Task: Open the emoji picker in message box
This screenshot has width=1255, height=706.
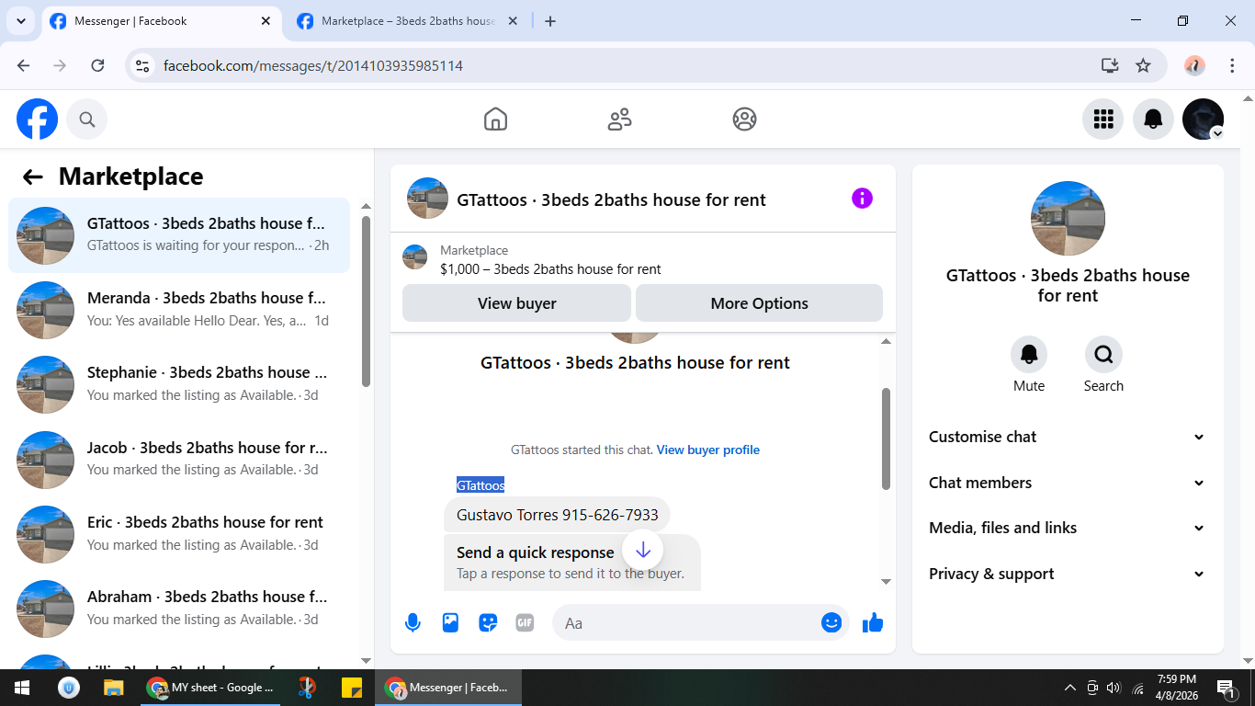Action: click(831, 623)
